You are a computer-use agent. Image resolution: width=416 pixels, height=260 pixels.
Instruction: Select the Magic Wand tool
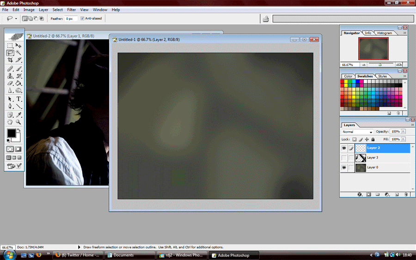click(18, 53)
